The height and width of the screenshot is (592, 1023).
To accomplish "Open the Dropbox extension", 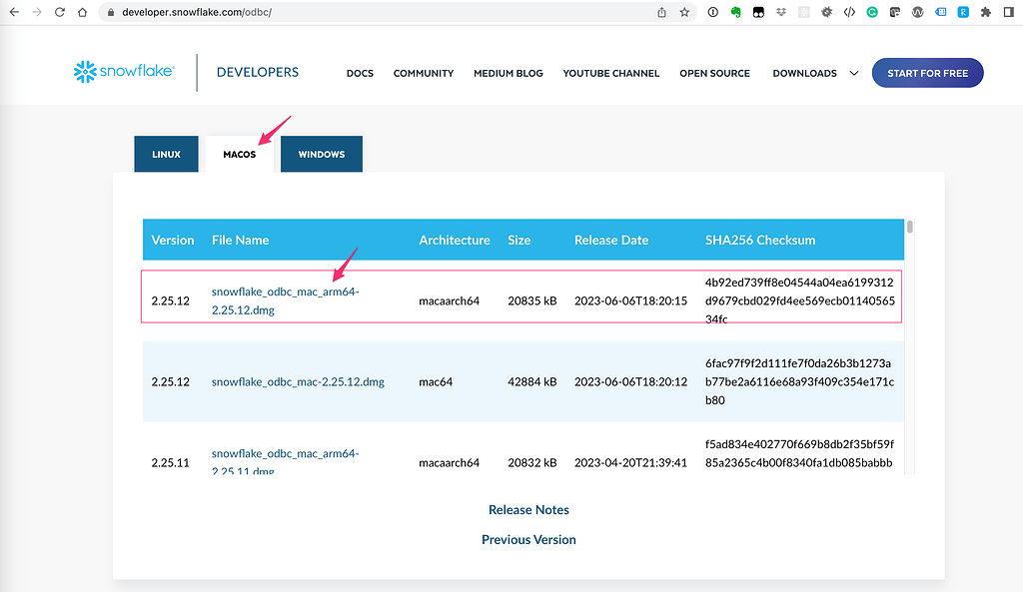I will (781, 12).
